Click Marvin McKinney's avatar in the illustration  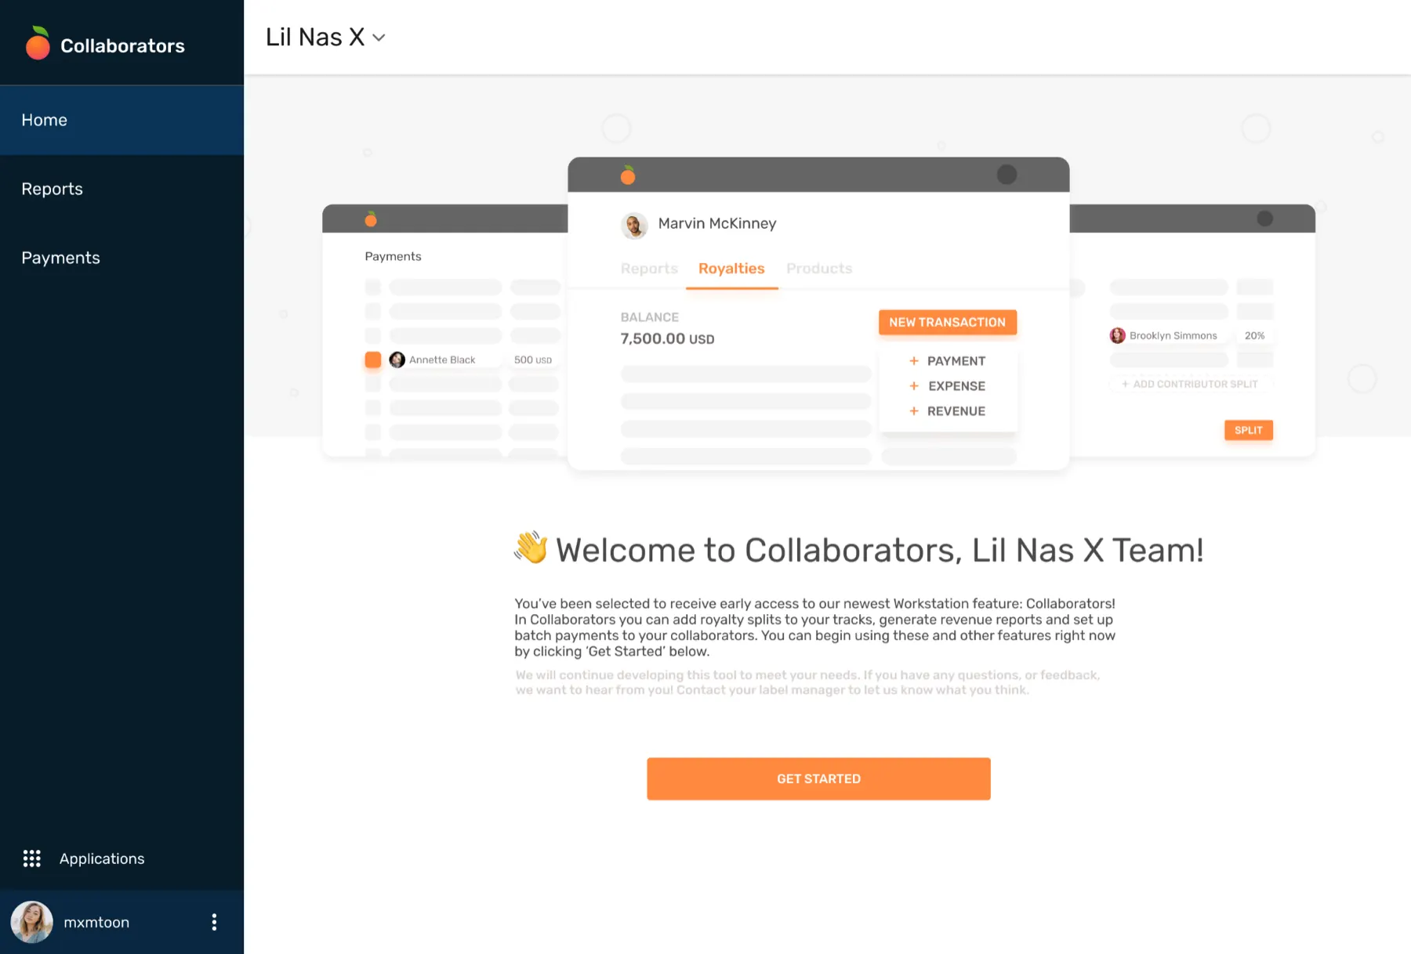[x=634, y=225]
